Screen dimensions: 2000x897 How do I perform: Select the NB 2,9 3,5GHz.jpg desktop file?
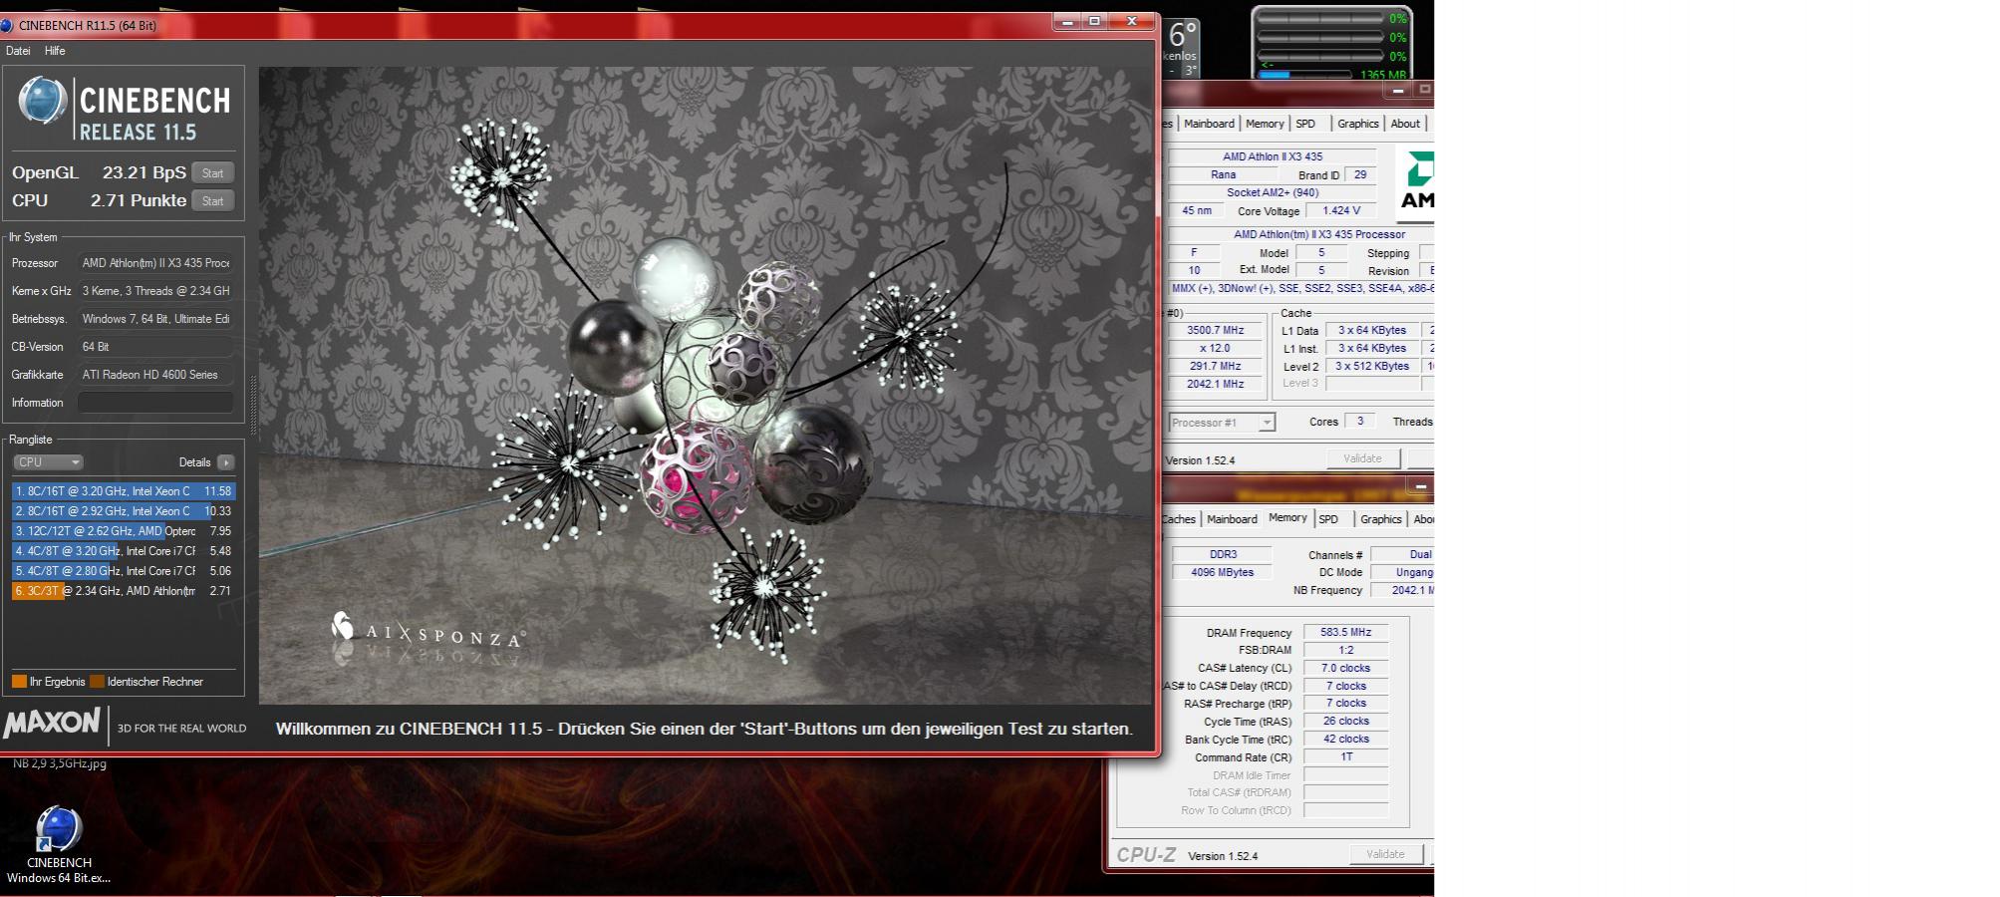pyautogui.click(x=60, y=763)
